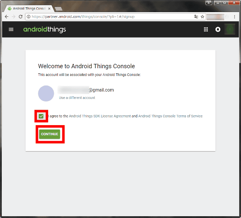Click the @gmail.com account address
The image size is (241, 218).
(86, 90)
